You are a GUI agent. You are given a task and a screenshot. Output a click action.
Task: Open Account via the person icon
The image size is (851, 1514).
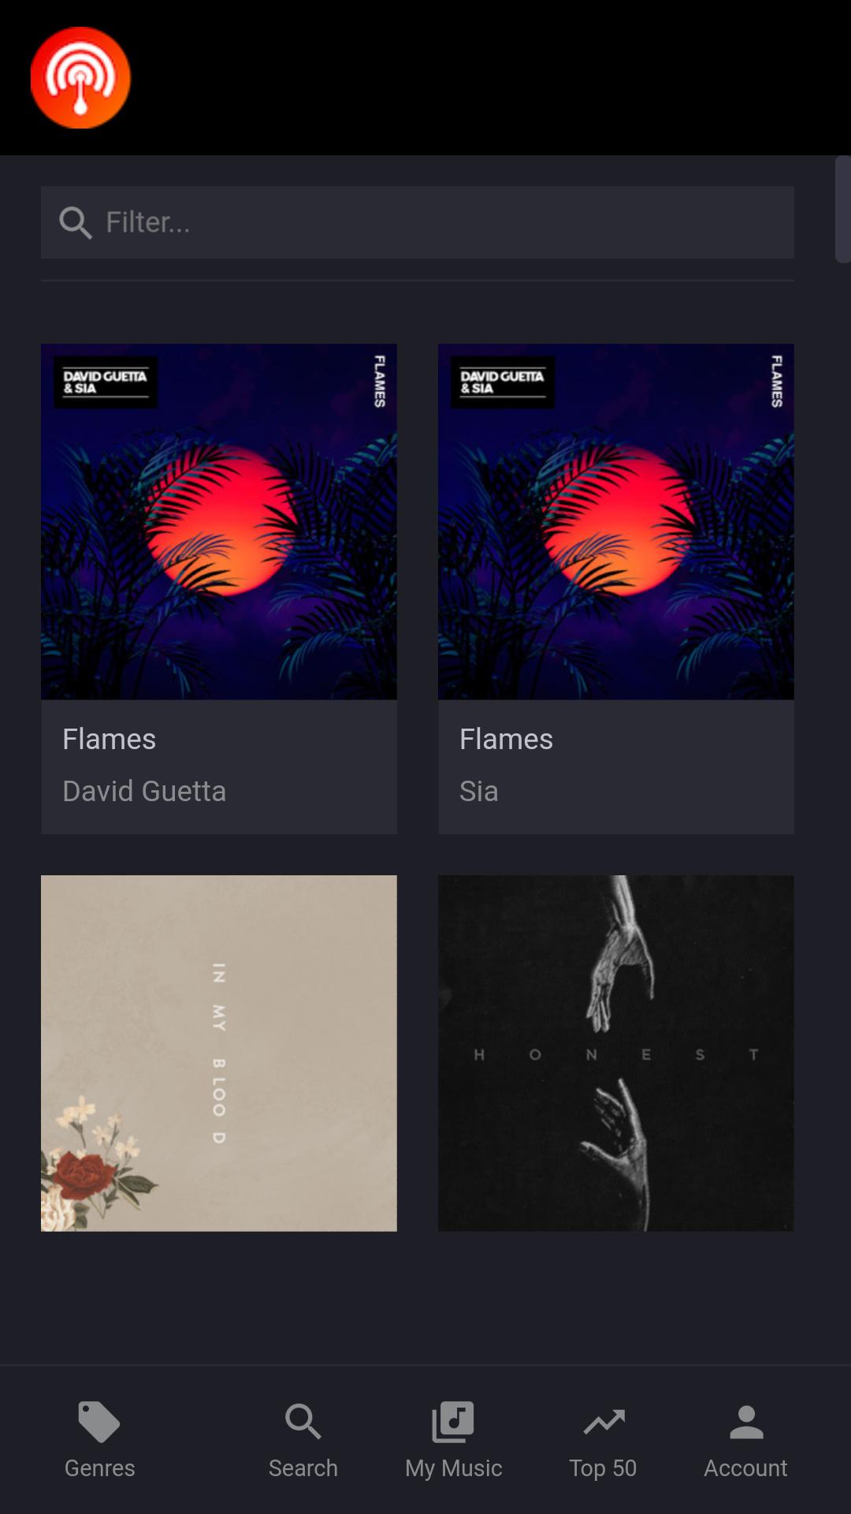tap(746, 1423)
